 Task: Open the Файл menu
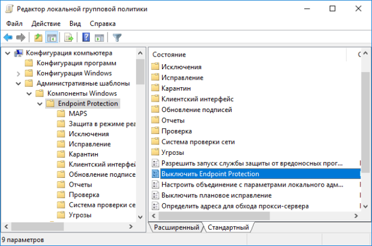(x=14, y=24)
